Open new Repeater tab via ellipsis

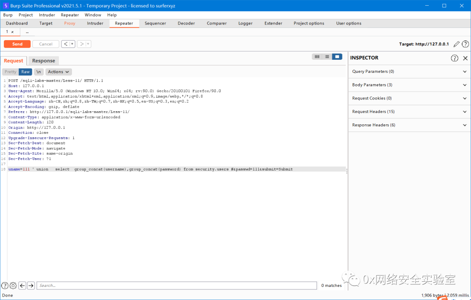(27, 32)
